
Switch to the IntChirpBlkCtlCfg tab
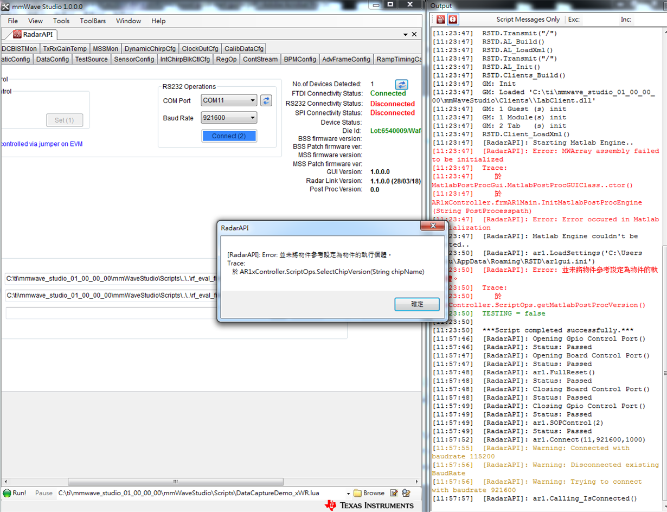185,60
